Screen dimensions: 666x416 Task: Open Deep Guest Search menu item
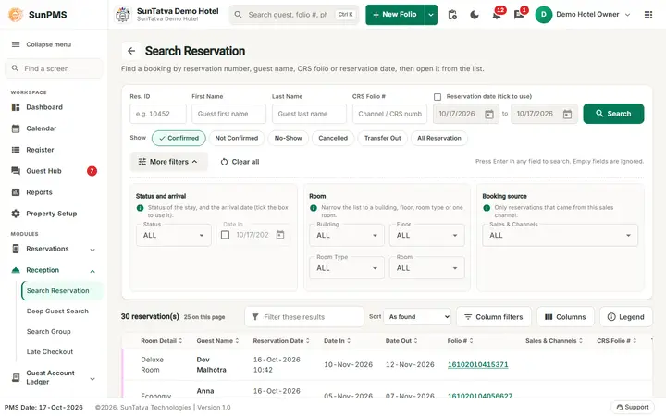click(62, 312)
